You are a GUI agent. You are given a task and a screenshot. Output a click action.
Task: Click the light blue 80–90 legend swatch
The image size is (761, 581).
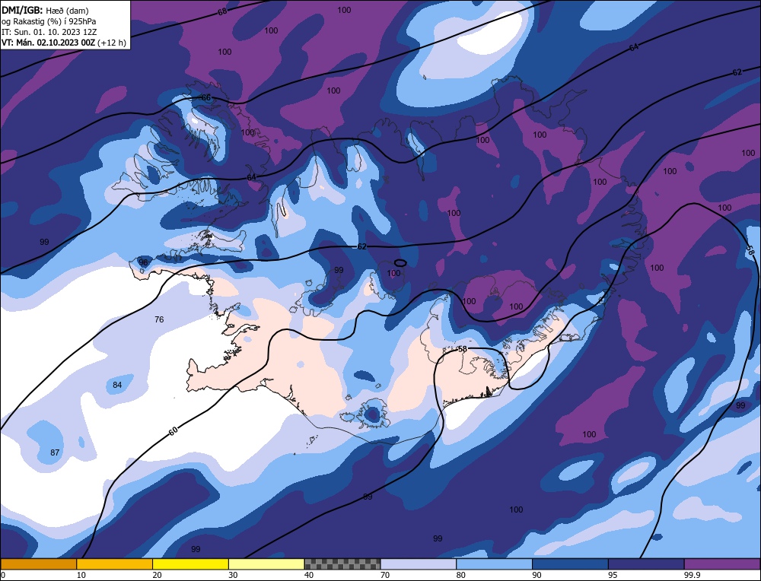pos(494,564)
